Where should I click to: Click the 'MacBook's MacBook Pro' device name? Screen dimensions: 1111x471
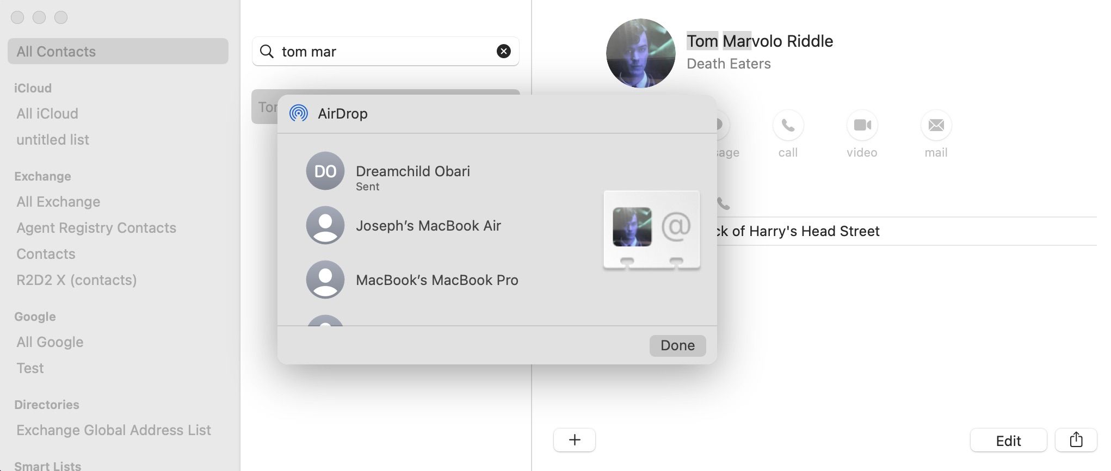437,280
